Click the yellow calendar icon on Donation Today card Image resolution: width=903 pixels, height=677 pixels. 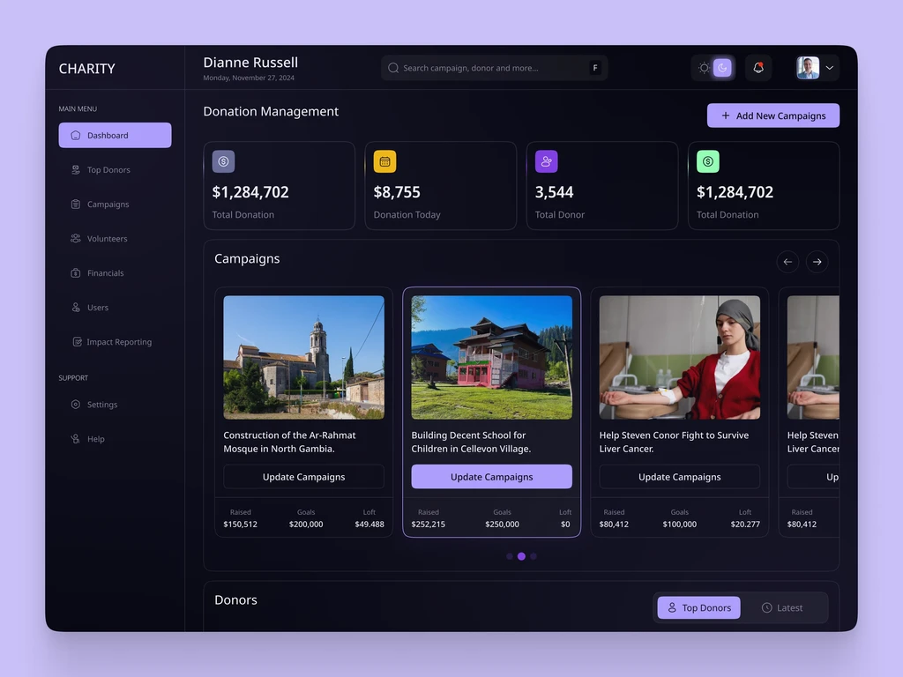pyautogui.click(x=384, y=162)
